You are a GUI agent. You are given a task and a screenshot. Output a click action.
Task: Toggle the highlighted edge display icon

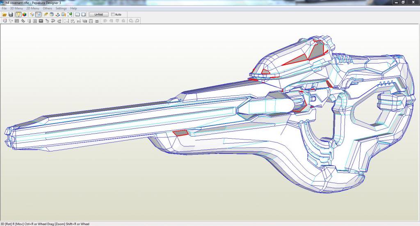pos(38,14)
